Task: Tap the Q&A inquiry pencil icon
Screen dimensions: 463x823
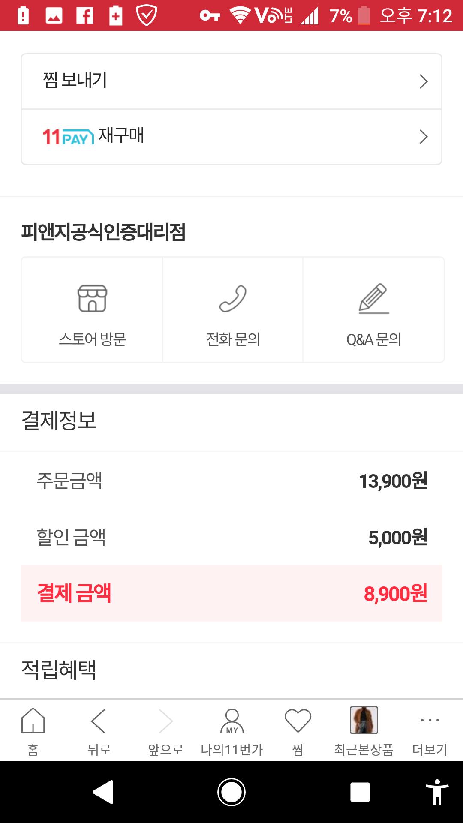Action: (373, 299)
